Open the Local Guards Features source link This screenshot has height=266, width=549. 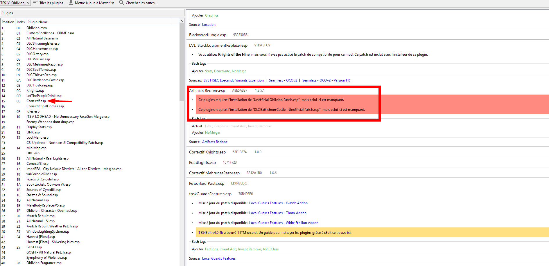point(219,258)
